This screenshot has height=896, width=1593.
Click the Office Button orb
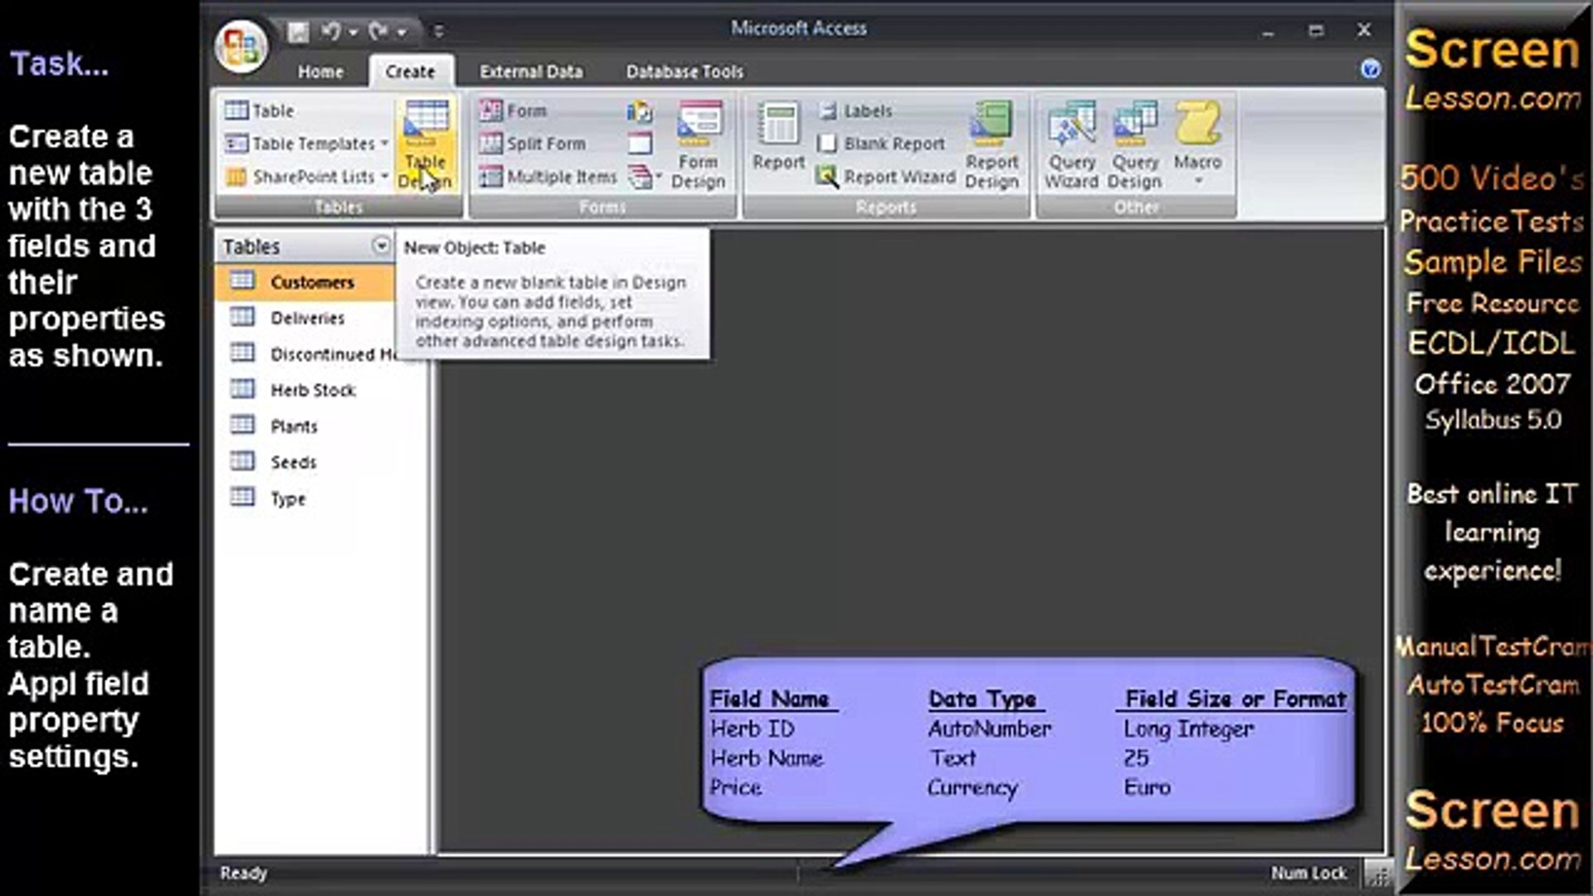(241, 44)
